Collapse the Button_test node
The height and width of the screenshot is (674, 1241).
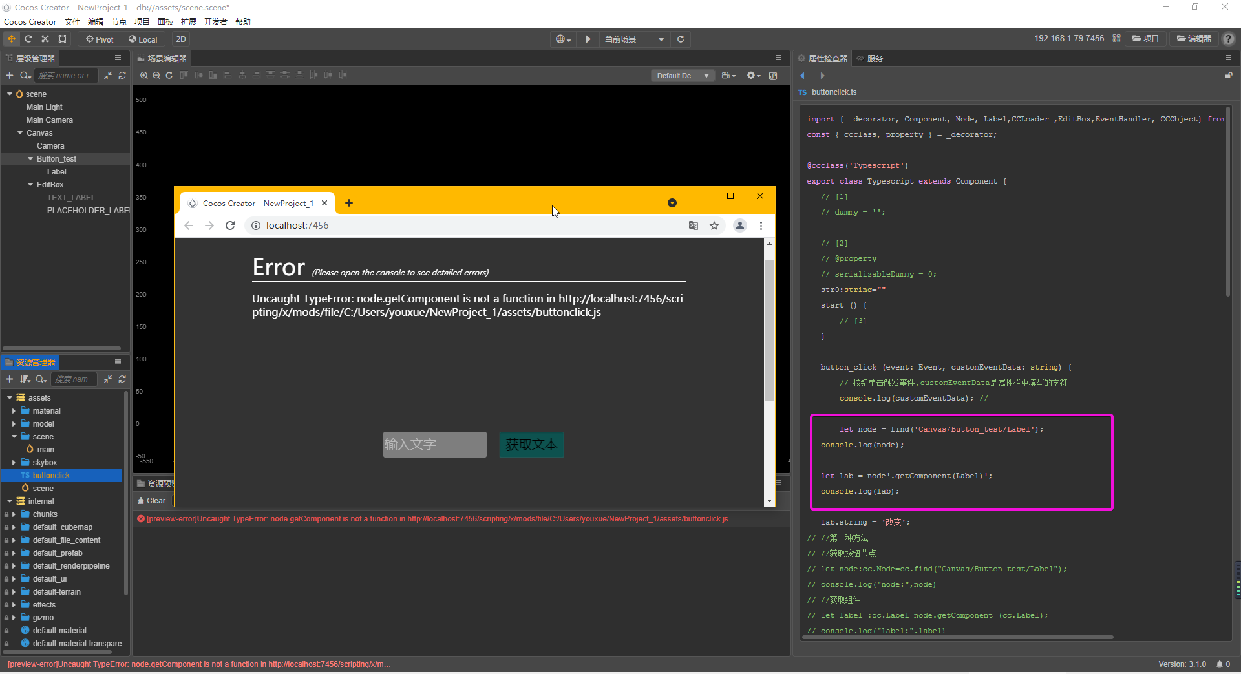pyautogui.click(x=30, y=159)
